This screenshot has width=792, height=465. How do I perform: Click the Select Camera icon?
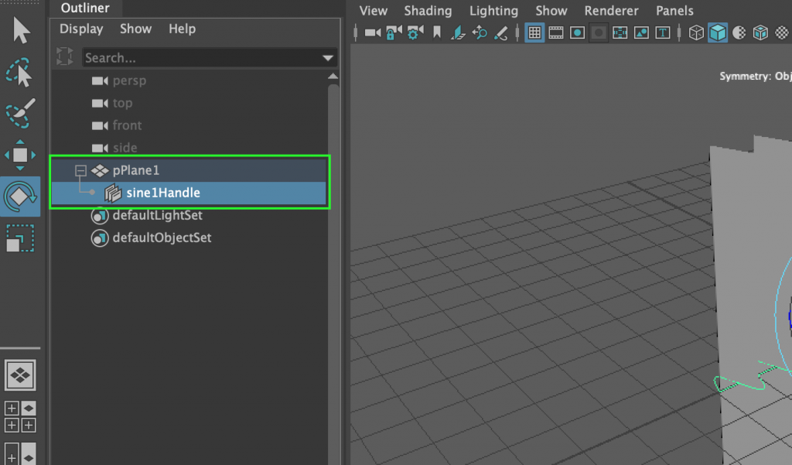[x=373, y=32]
